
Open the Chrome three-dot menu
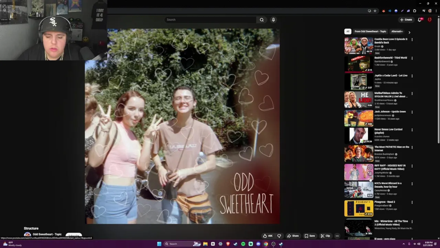click(x=436, y=11)
